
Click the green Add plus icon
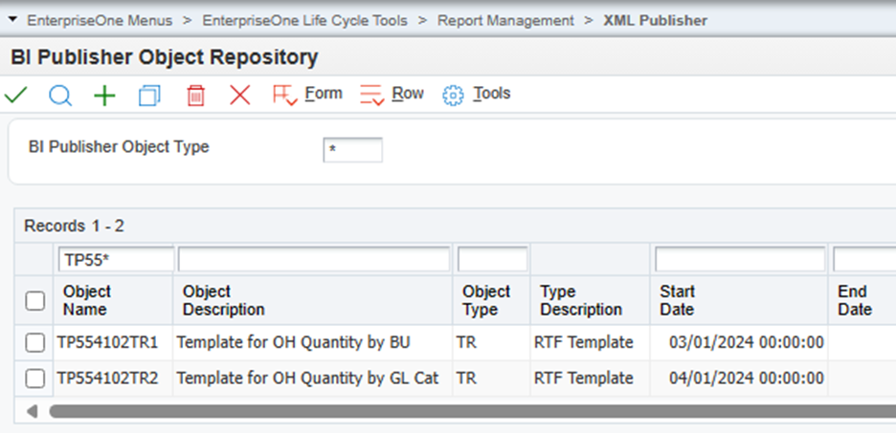(x=104, y=96)
